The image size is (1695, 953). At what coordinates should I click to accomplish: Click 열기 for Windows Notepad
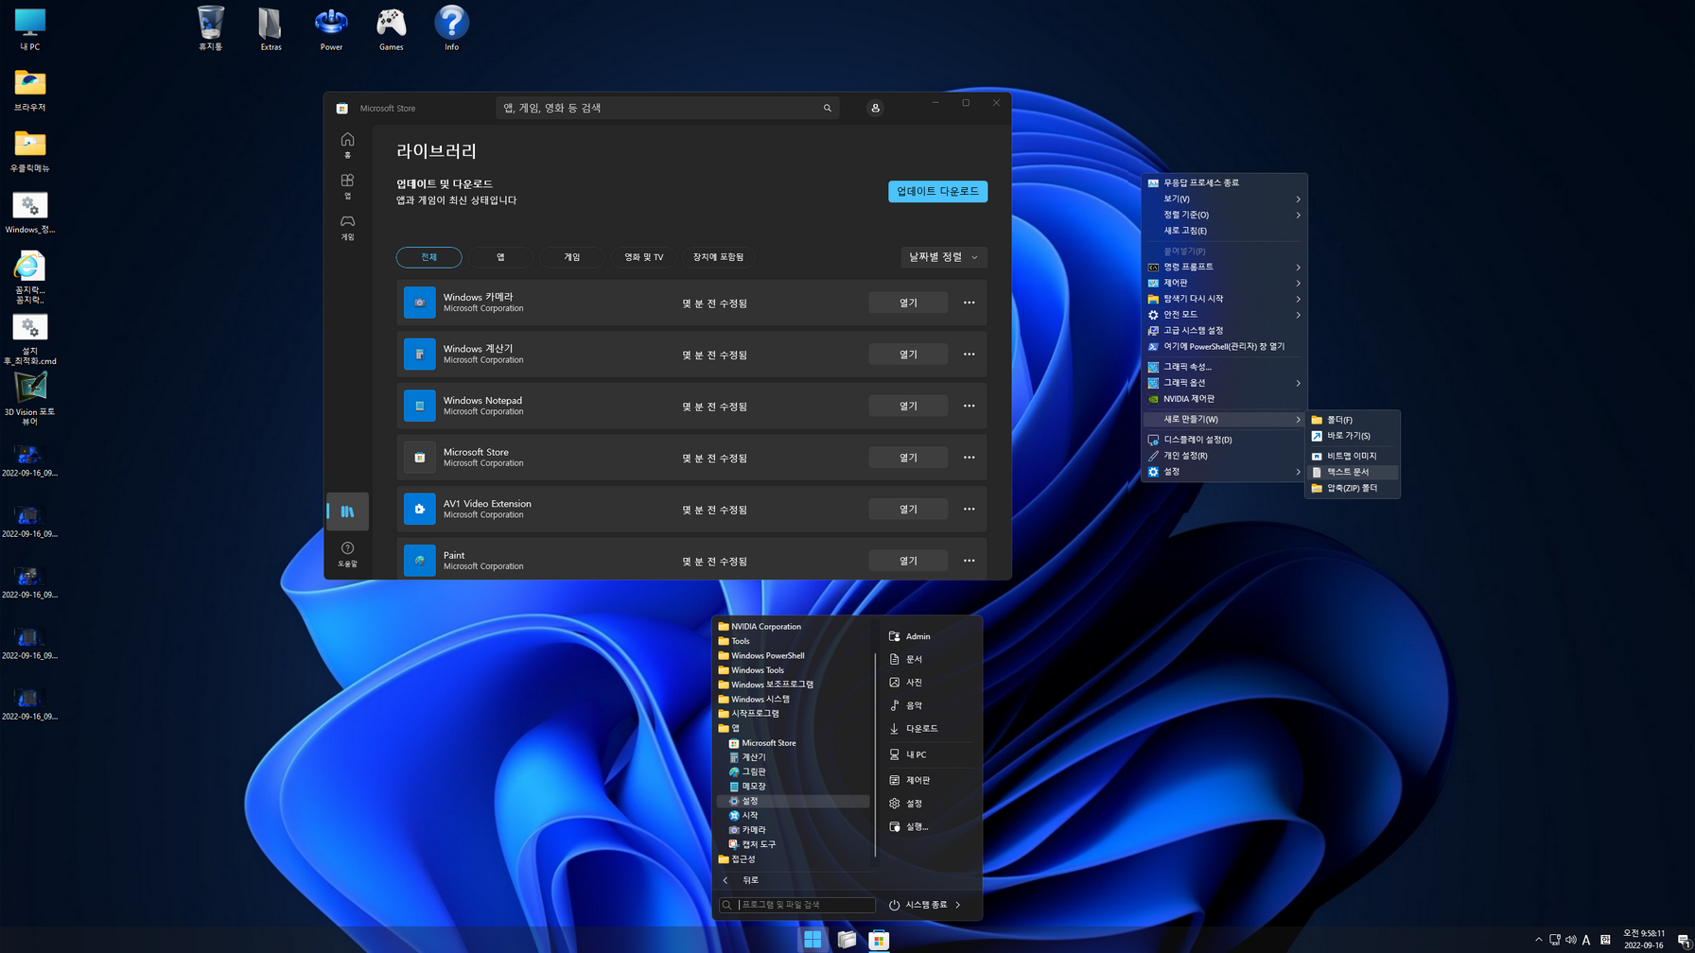pos(908,406)
